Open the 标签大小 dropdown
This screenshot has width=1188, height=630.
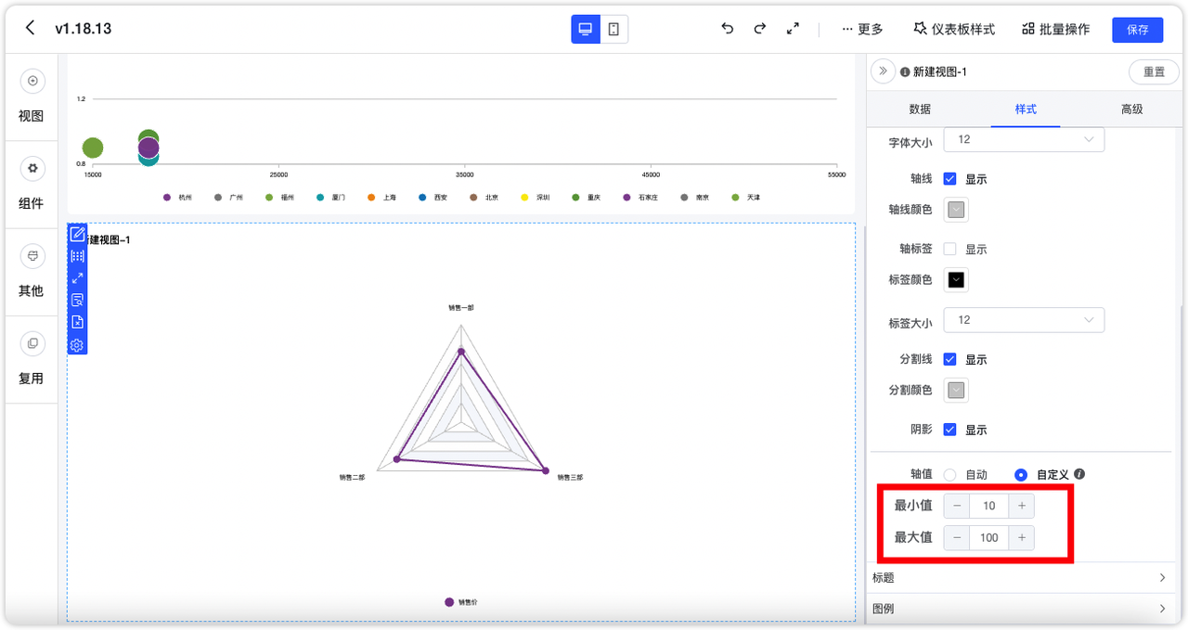click(x=1024, y=320)
